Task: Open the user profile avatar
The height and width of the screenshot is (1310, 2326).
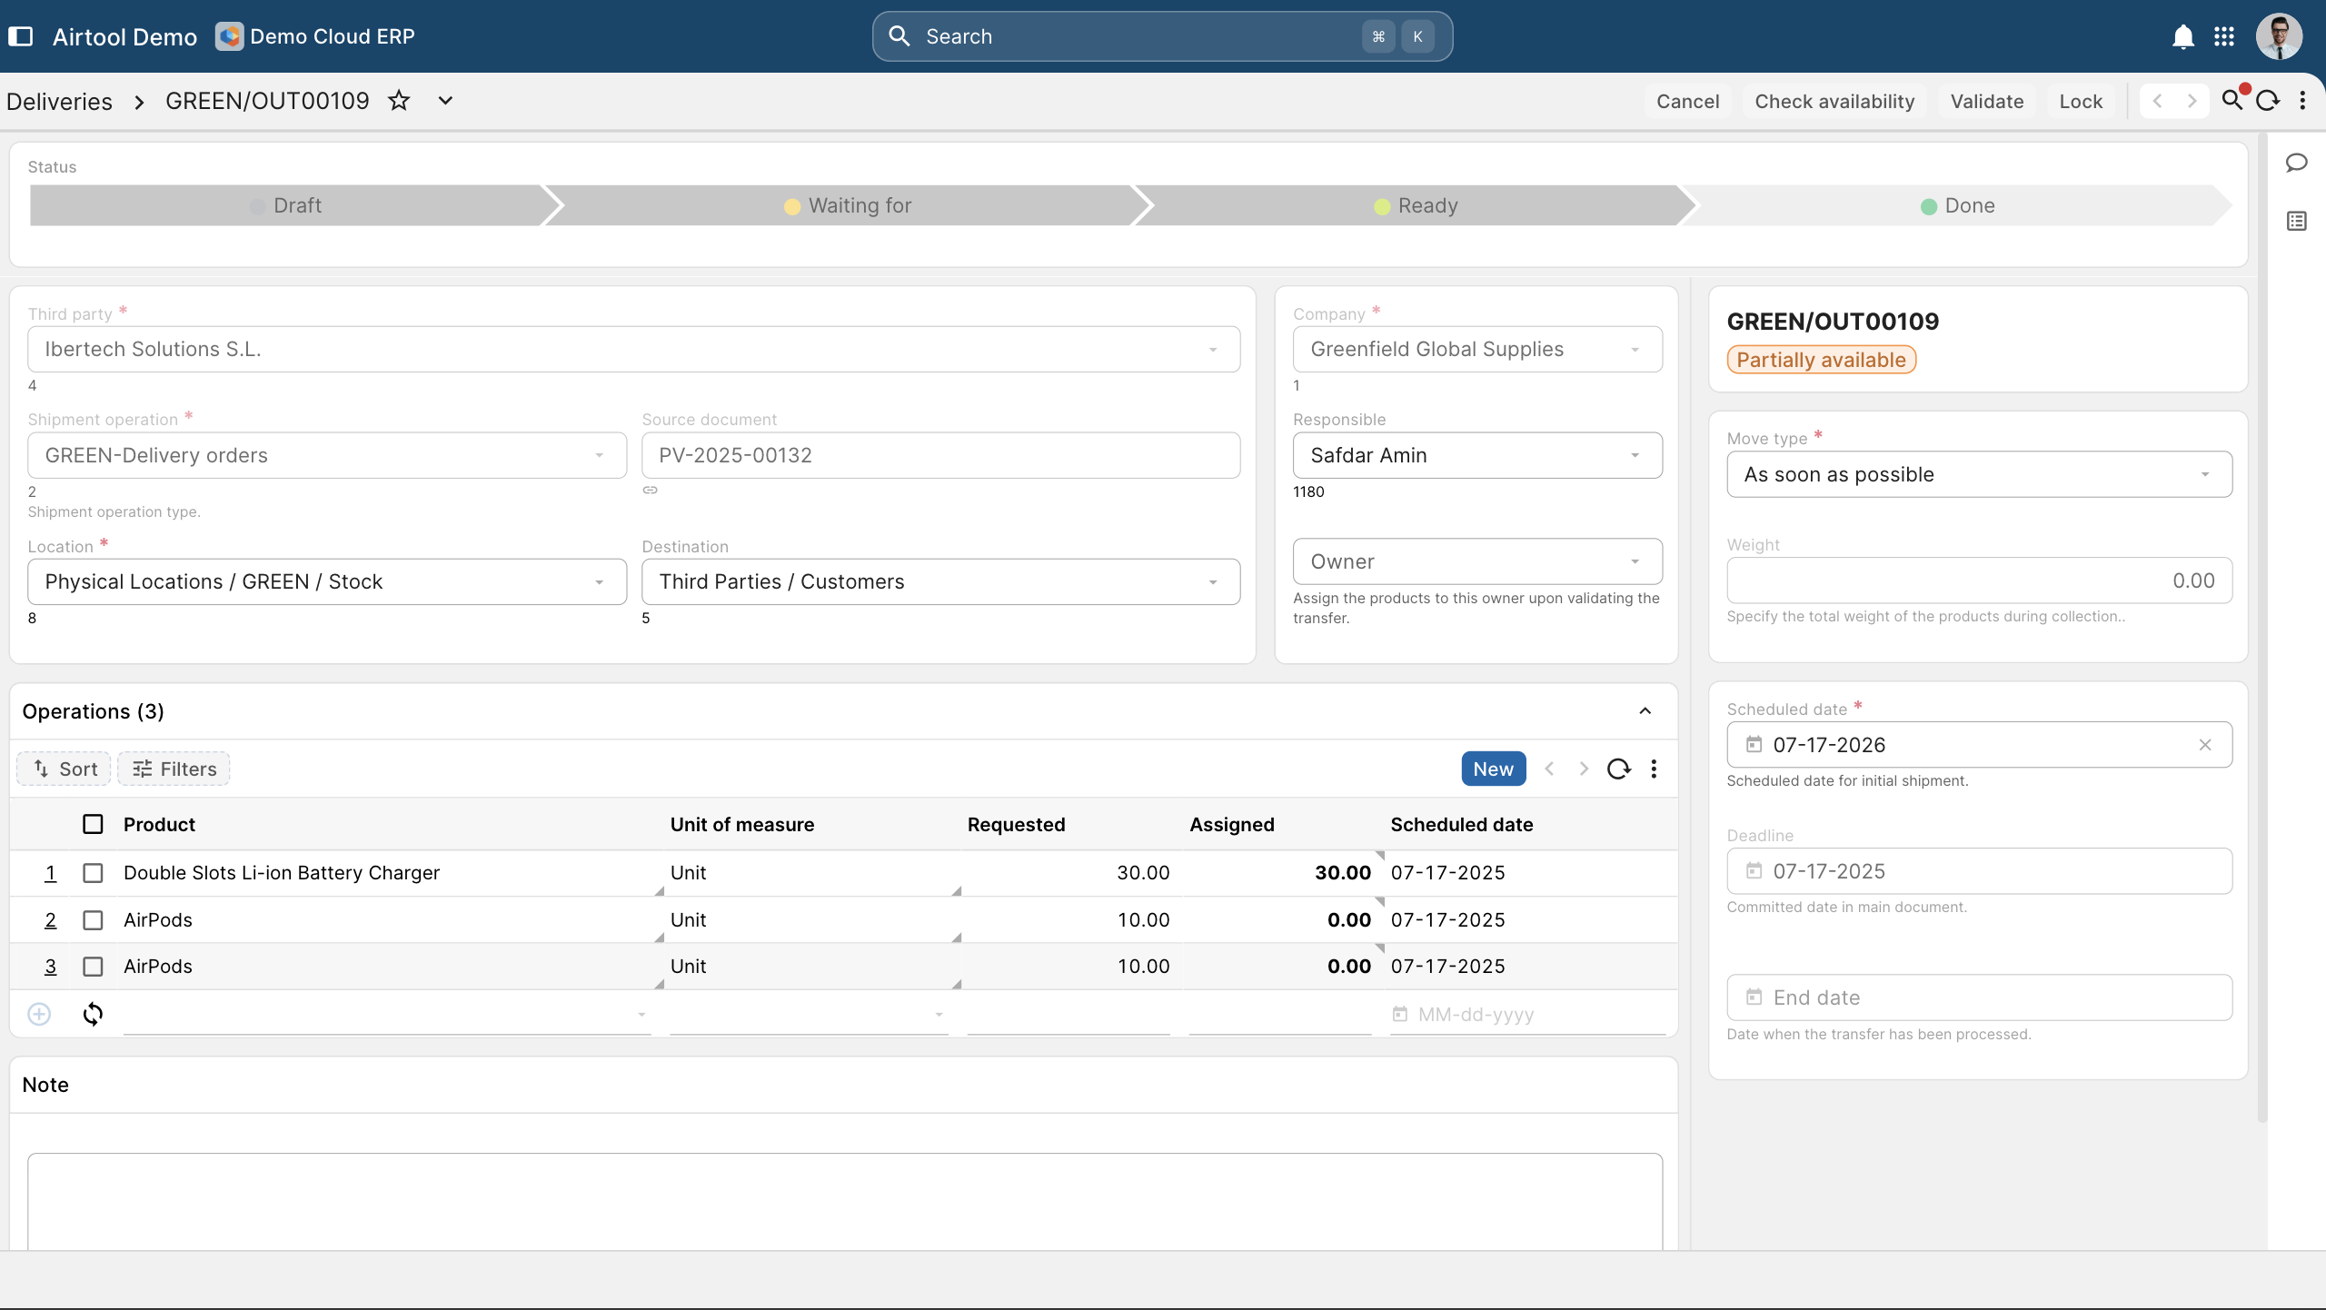Action: (x=2279, y=36)
